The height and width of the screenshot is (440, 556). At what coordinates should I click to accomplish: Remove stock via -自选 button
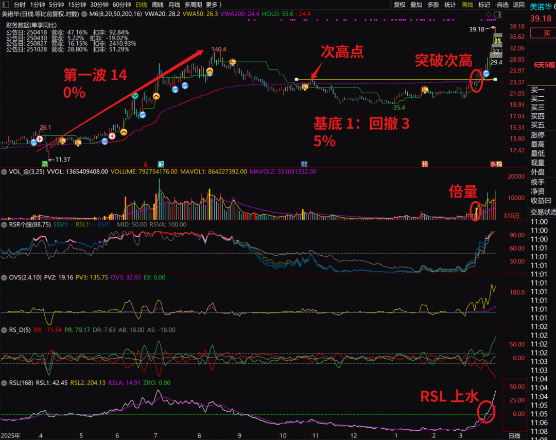502,5
